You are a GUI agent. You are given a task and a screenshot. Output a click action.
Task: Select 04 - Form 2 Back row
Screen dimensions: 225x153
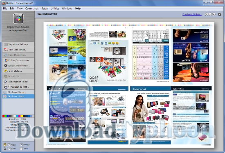click(18, 96)
